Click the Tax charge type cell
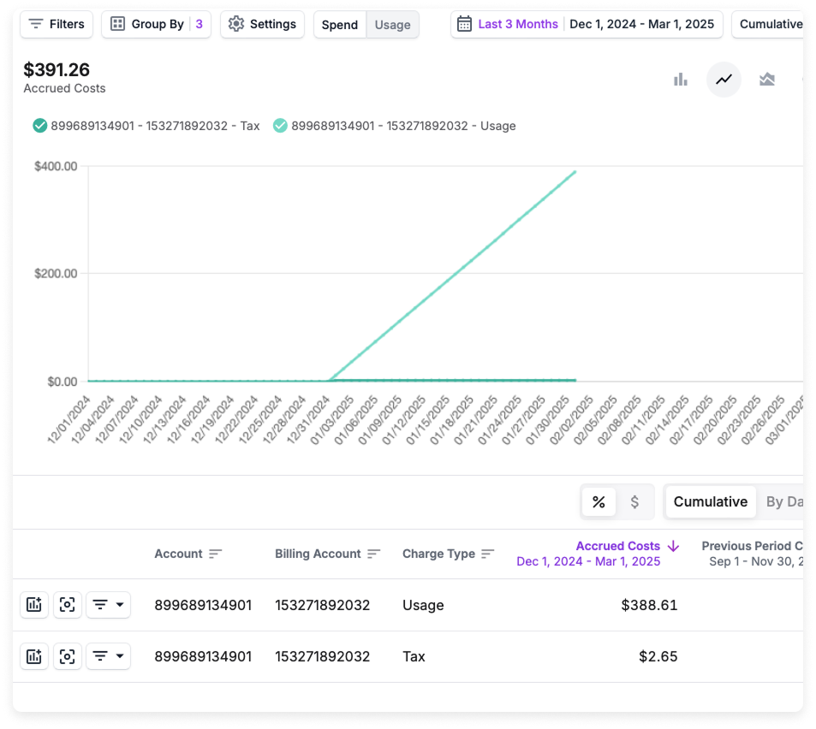Screen dimensions: 816x729 pos(414,657)
